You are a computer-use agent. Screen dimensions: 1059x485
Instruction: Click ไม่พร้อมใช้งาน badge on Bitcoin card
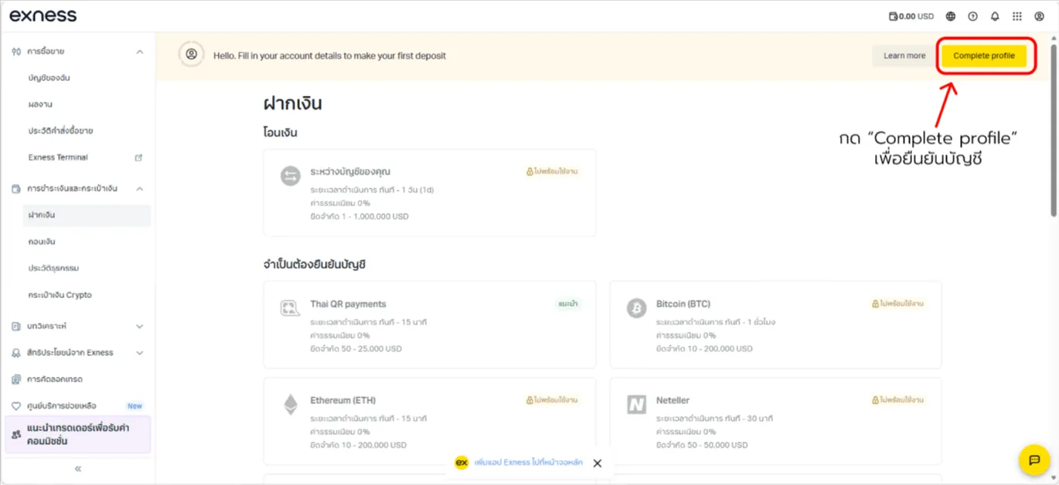pos(898,304)
